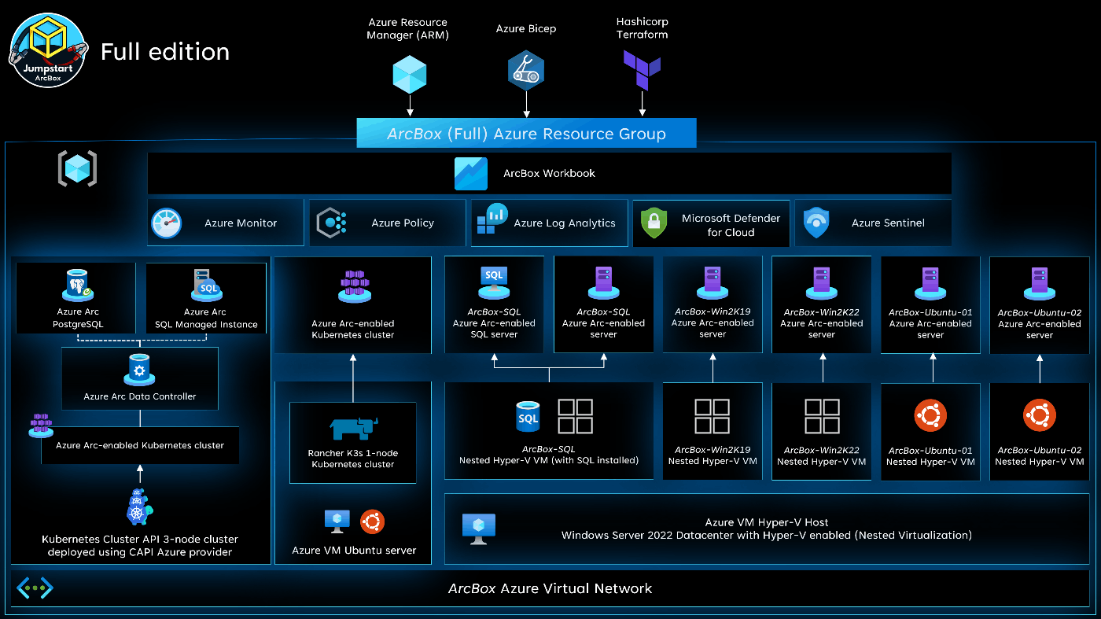Click the Azure VM Ubuntu server label
Screen dimensions: 1101x619
(x=354, y=550)
